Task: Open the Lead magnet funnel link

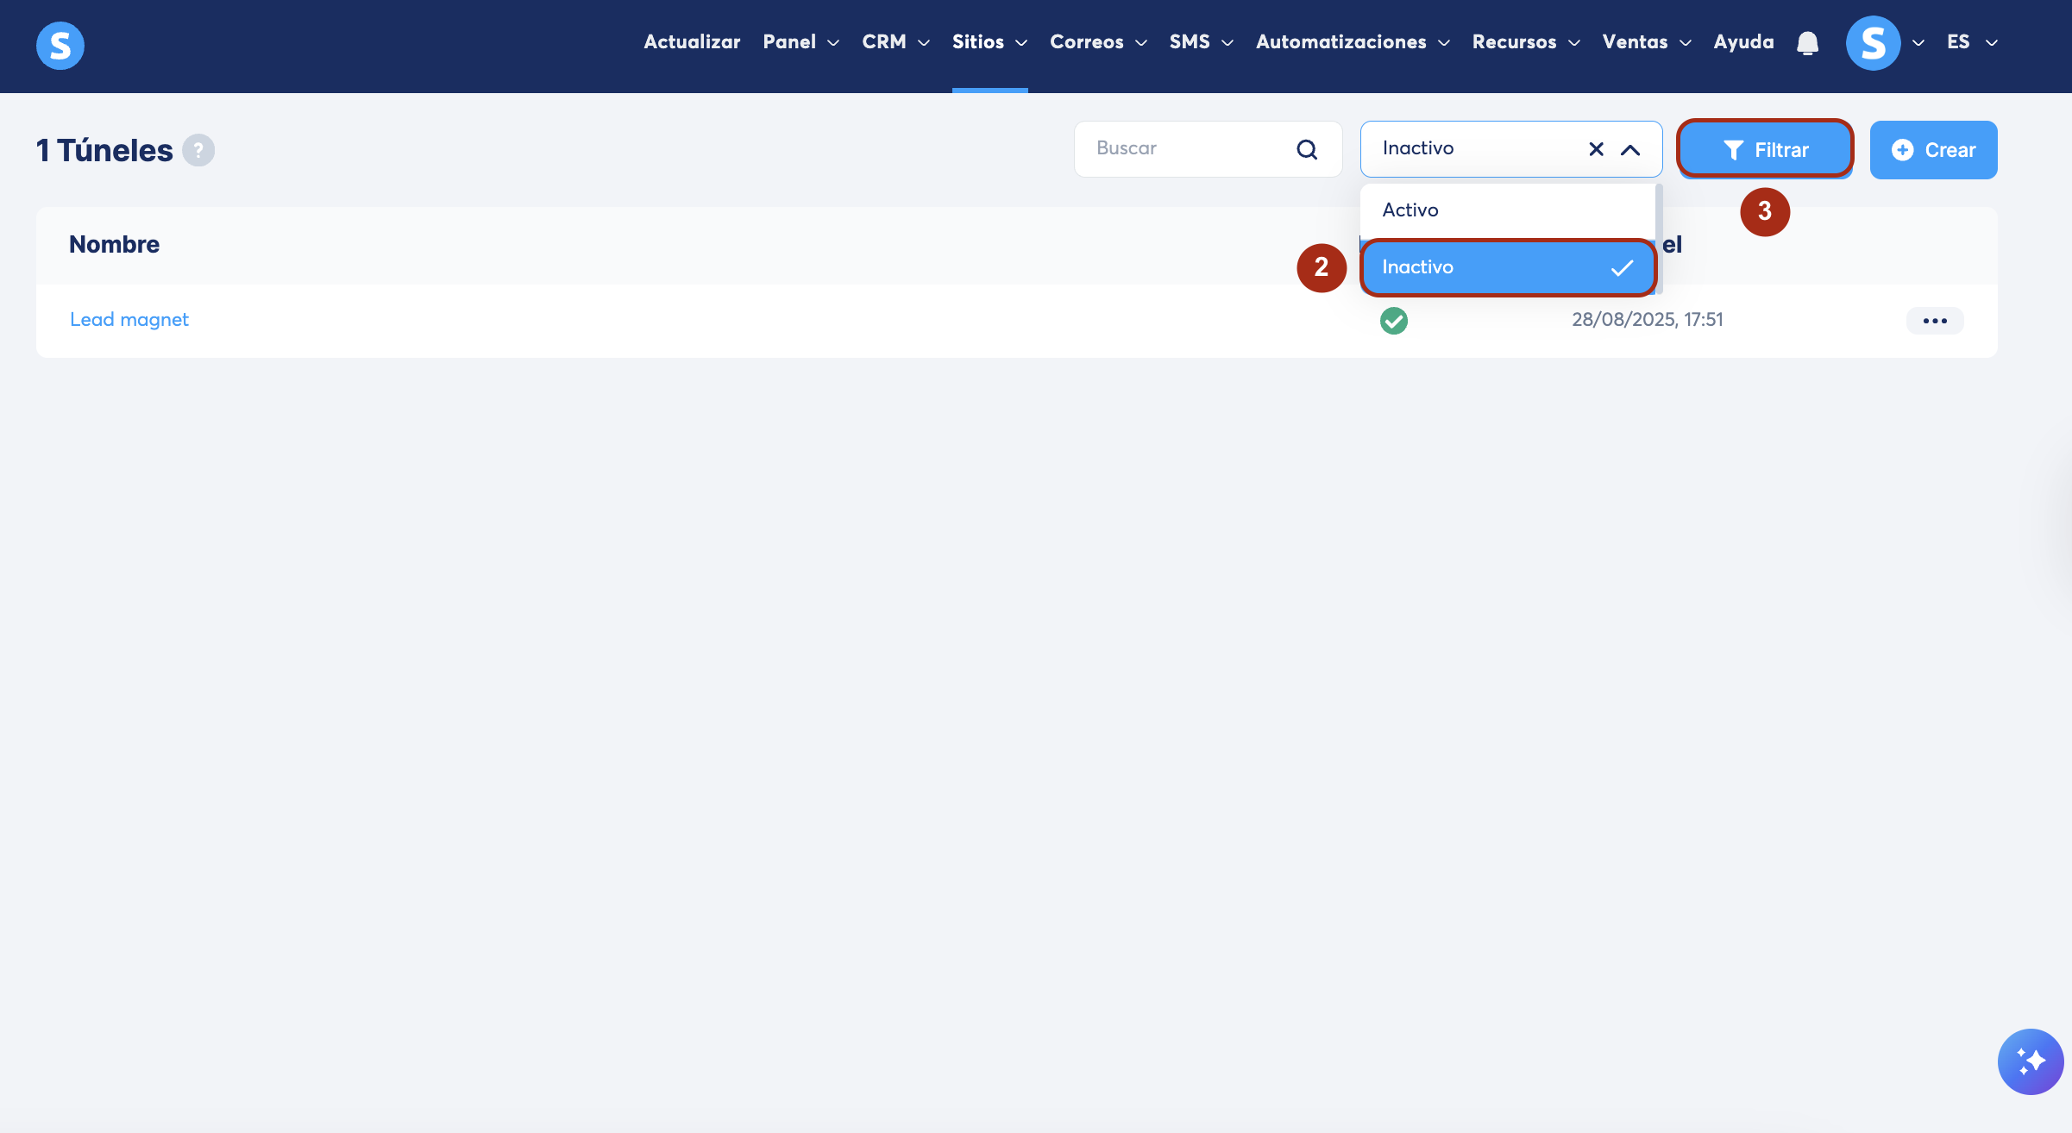Action: pos(129,320)
